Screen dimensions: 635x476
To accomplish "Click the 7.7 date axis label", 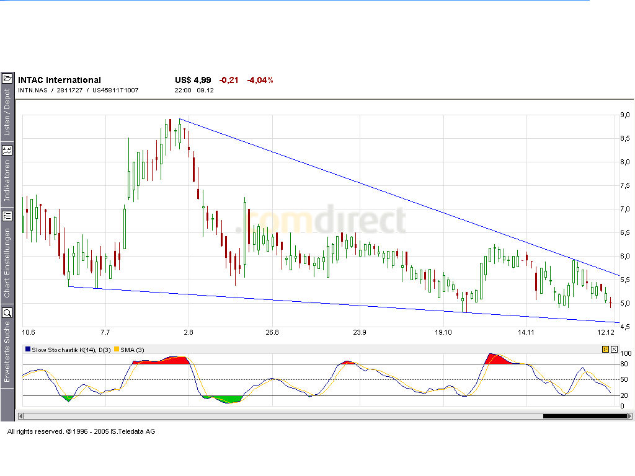I will point(105,332).
